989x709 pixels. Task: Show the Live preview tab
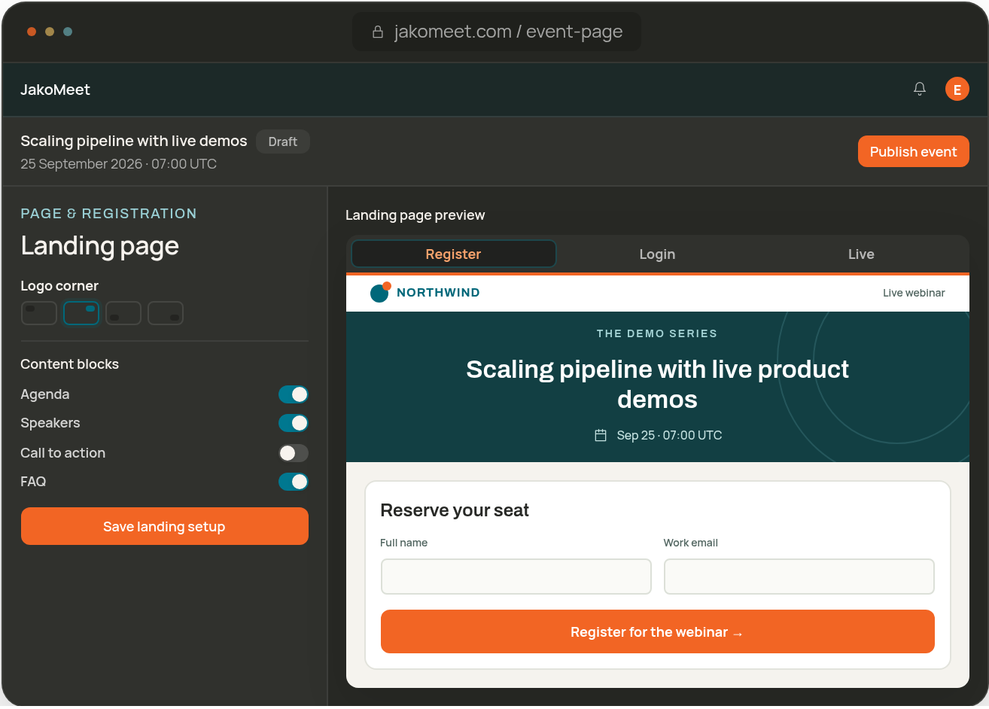[861, 254]
